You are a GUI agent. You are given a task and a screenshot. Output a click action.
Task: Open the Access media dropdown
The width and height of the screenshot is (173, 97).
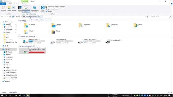[x=20, y=9]
